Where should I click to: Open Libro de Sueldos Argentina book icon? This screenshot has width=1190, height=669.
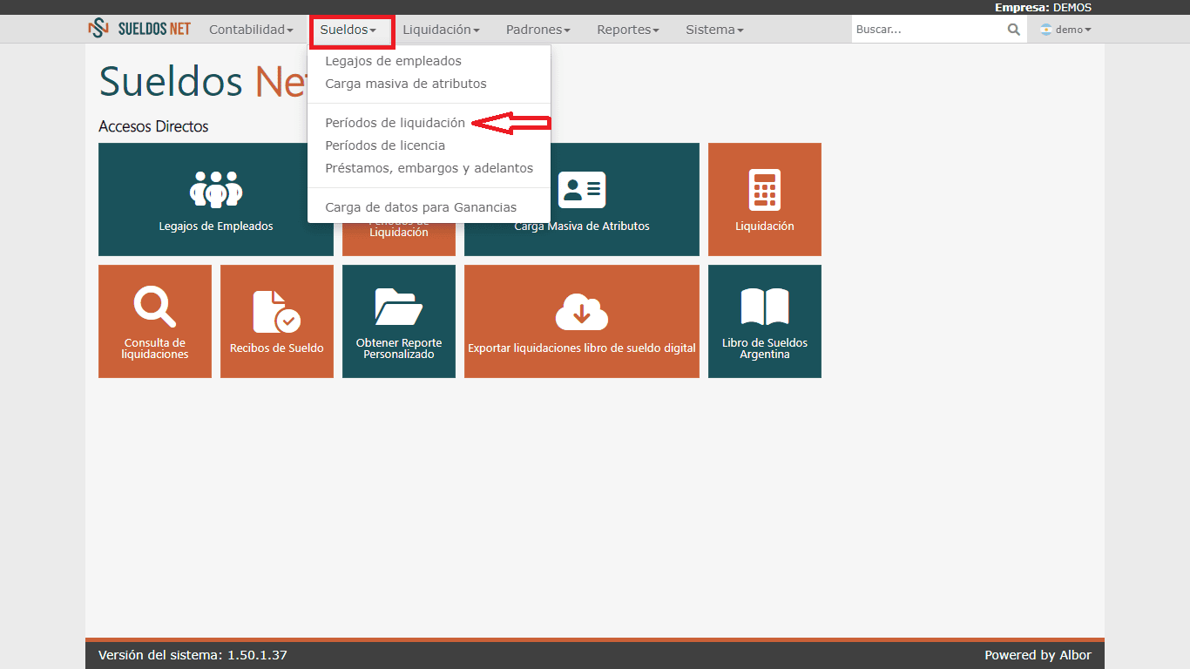[x=764, y=307]
